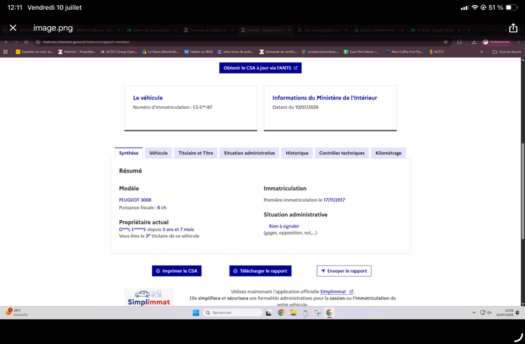Image resolution: width=525 pixels, height=344 pixels.
Task: Expand the bookmarks overflow chevron
Action: pyautogui.click(x=482, y=52)
